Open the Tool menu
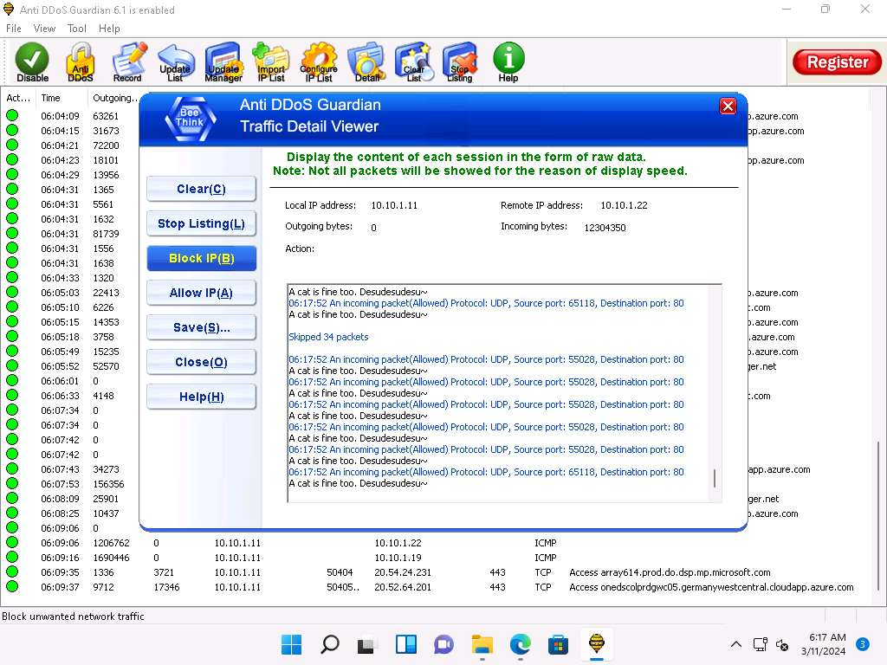The width and height of the screenshot is (887, 665). 77,29
